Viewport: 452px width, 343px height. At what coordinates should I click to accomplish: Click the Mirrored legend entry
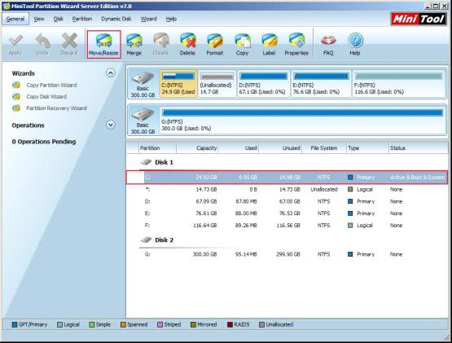point(204,324)
